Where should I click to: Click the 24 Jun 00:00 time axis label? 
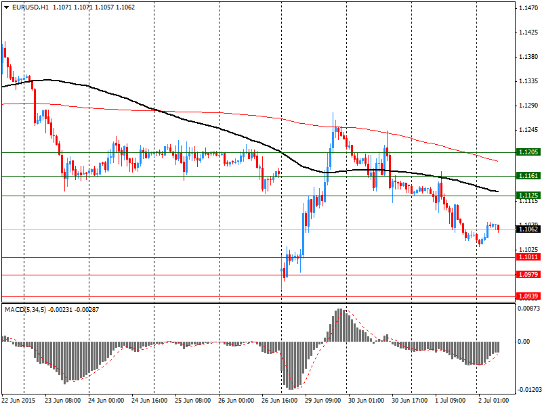click(x=106, y=401)
